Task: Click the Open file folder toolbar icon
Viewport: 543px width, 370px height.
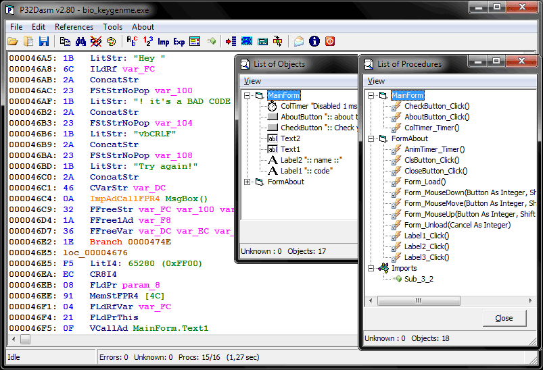Action: click(x=13, y=41)
